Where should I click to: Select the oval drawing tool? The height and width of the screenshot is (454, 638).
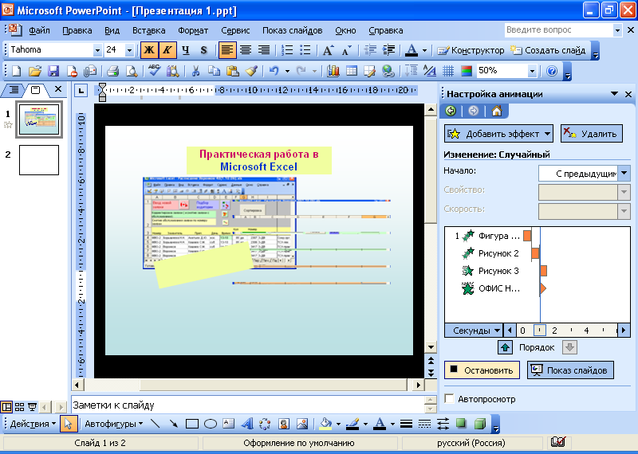click(x=210, y=424)
